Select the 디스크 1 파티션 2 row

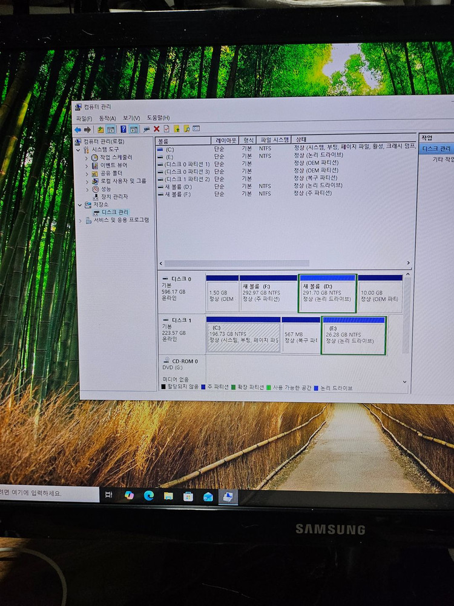pos(286,179)
